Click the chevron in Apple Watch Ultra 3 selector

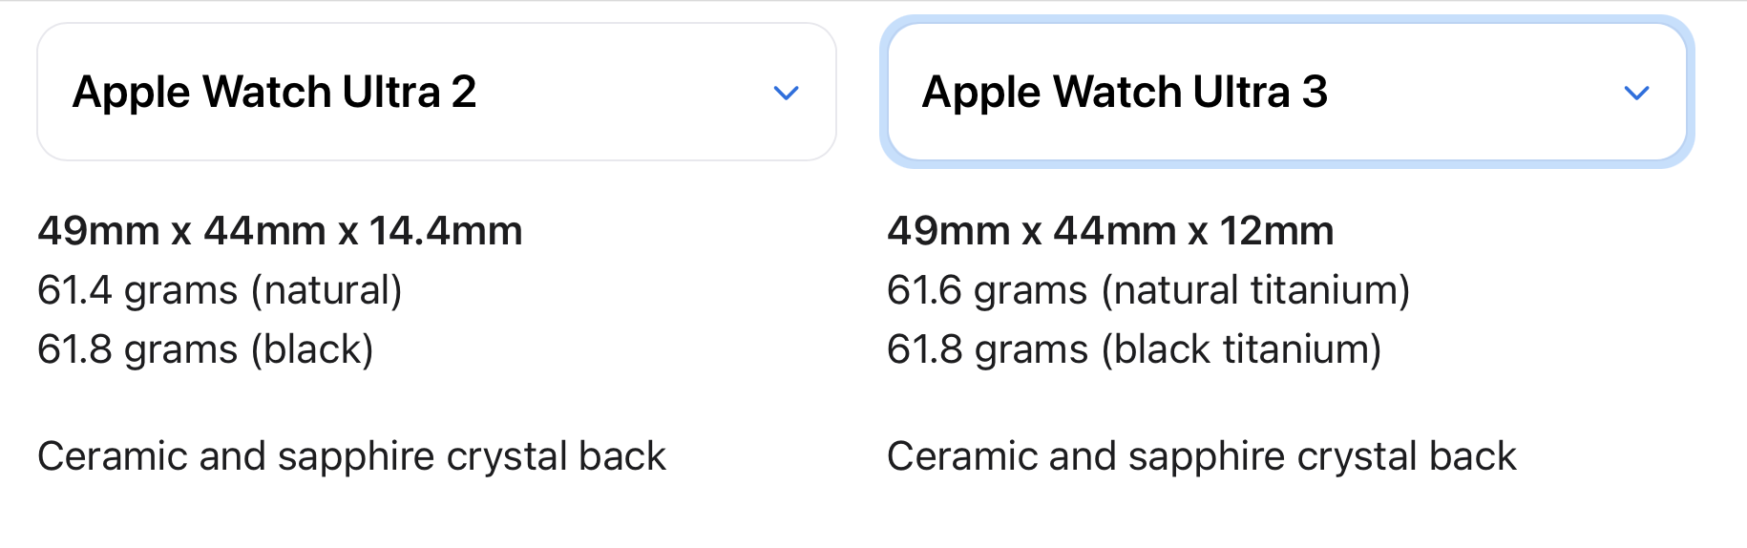coord(1636,93)
